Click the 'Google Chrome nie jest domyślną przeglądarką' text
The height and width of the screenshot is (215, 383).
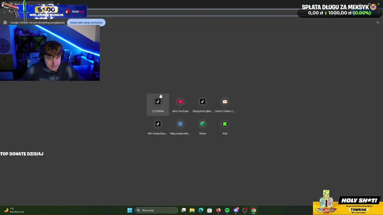pyautogui.click(x=37, y=22)
